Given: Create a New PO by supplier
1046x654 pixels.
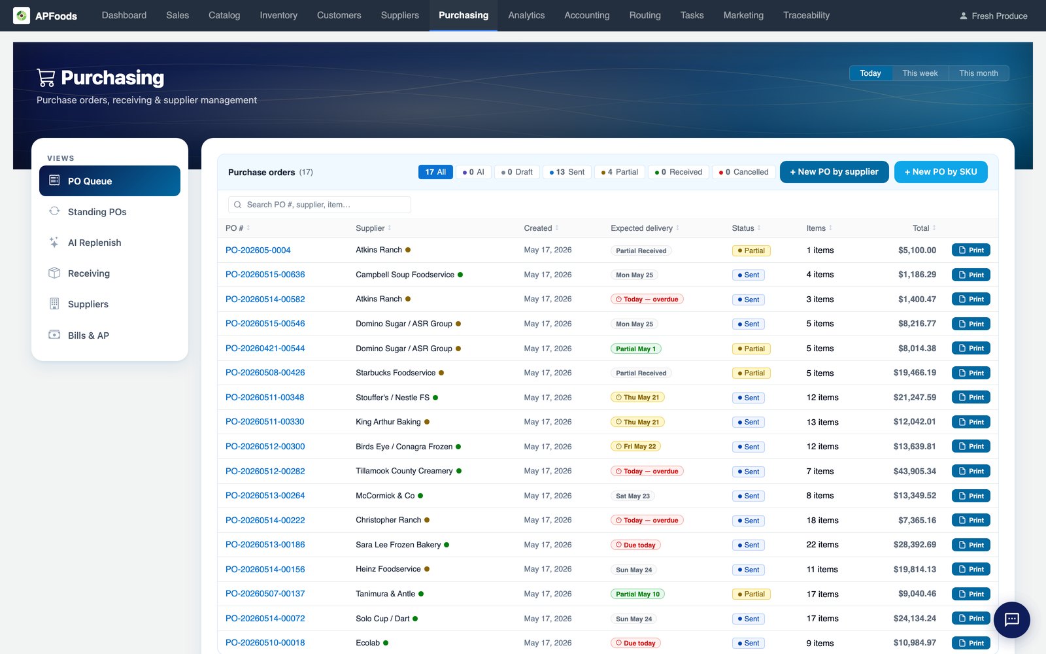Looking at the screenshot, I should [x=834, y=172].
